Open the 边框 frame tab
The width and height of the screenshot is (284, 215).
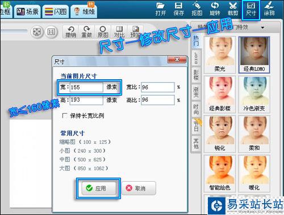tap(6, 11)
